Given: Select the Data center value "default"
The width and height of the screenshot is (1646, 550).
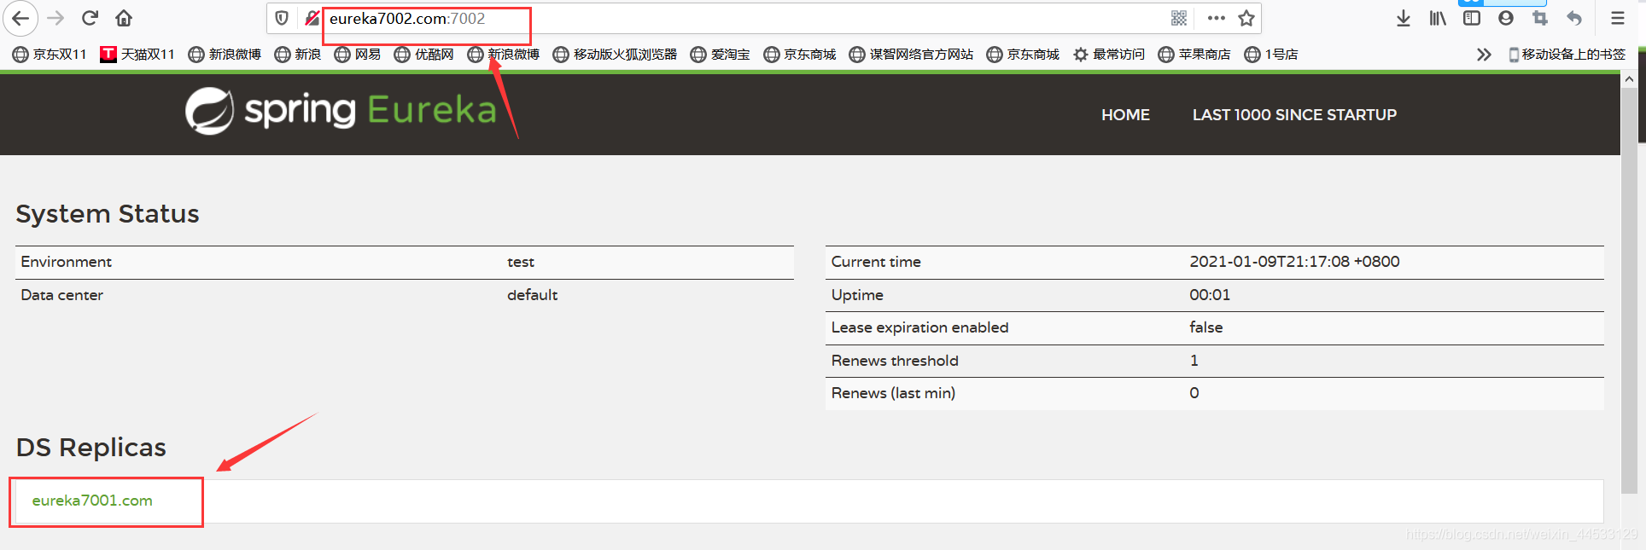Looking at the screenshot, I should pos(532,295).
